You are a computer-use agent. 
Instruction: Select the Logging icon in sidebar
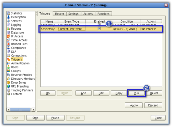9,25
